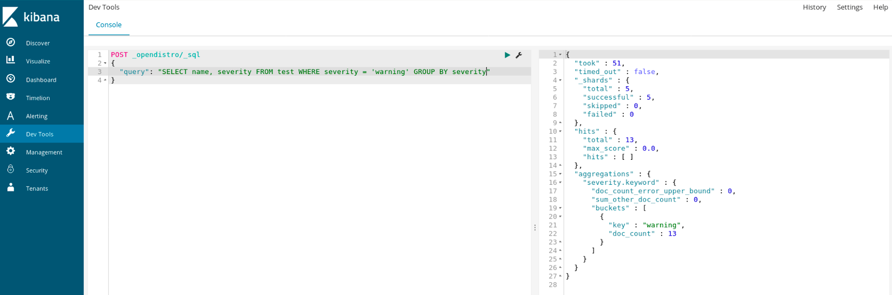Run the query with the green play button
Viewport: 892px width, 295px height.
coord(507,55)
